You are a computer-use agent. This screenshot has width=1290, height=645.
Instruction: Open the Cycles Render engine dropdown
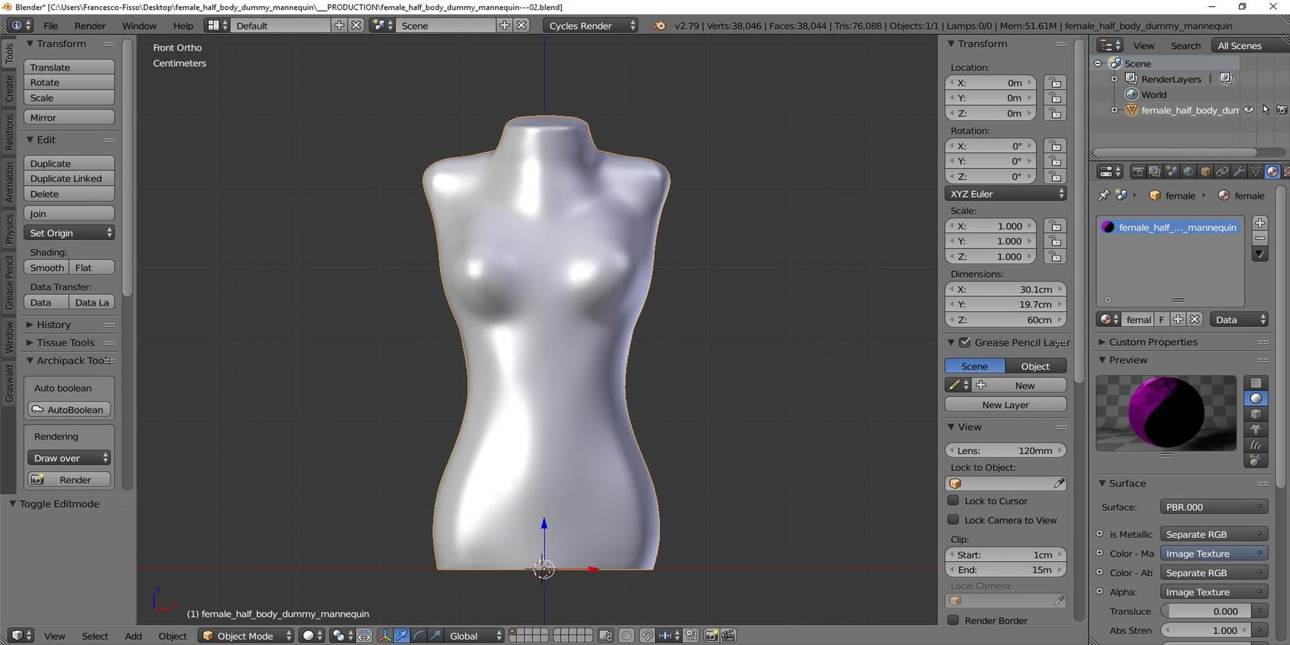tap(591, 26)
